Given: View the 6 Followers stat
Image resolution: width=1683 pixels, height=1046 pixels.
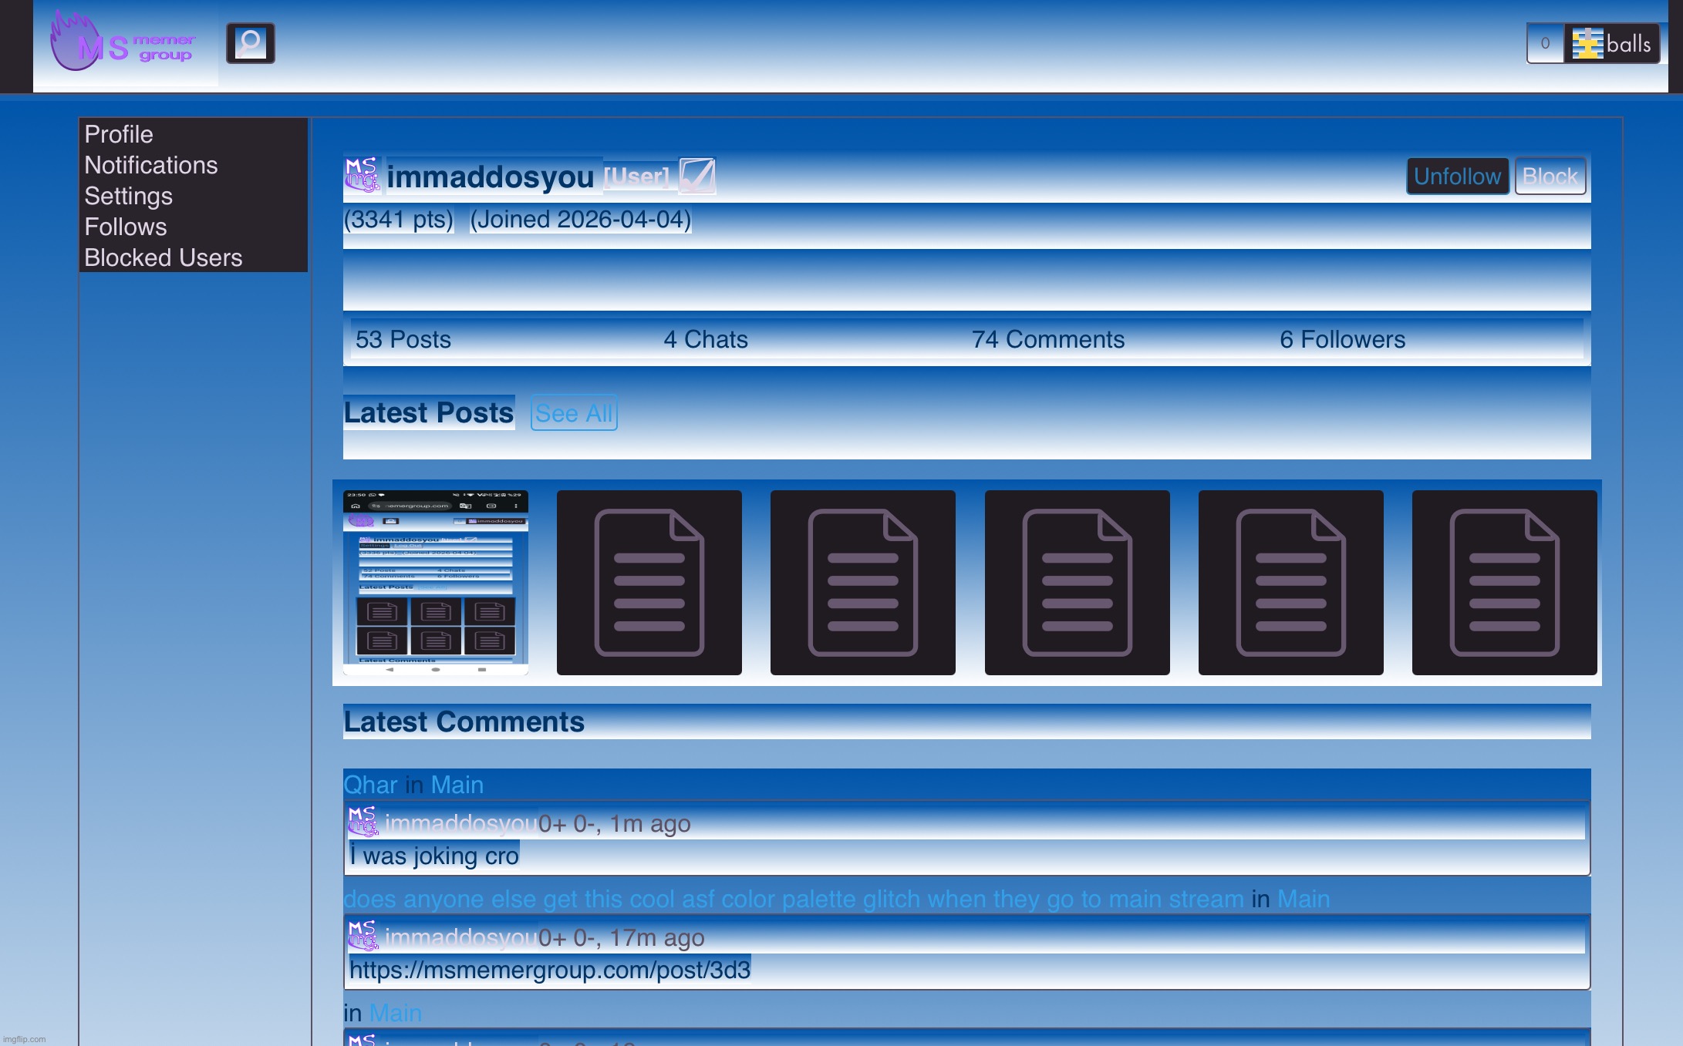Looking at the screenshot, I should pyautogui.click(x=1342, y=339).
